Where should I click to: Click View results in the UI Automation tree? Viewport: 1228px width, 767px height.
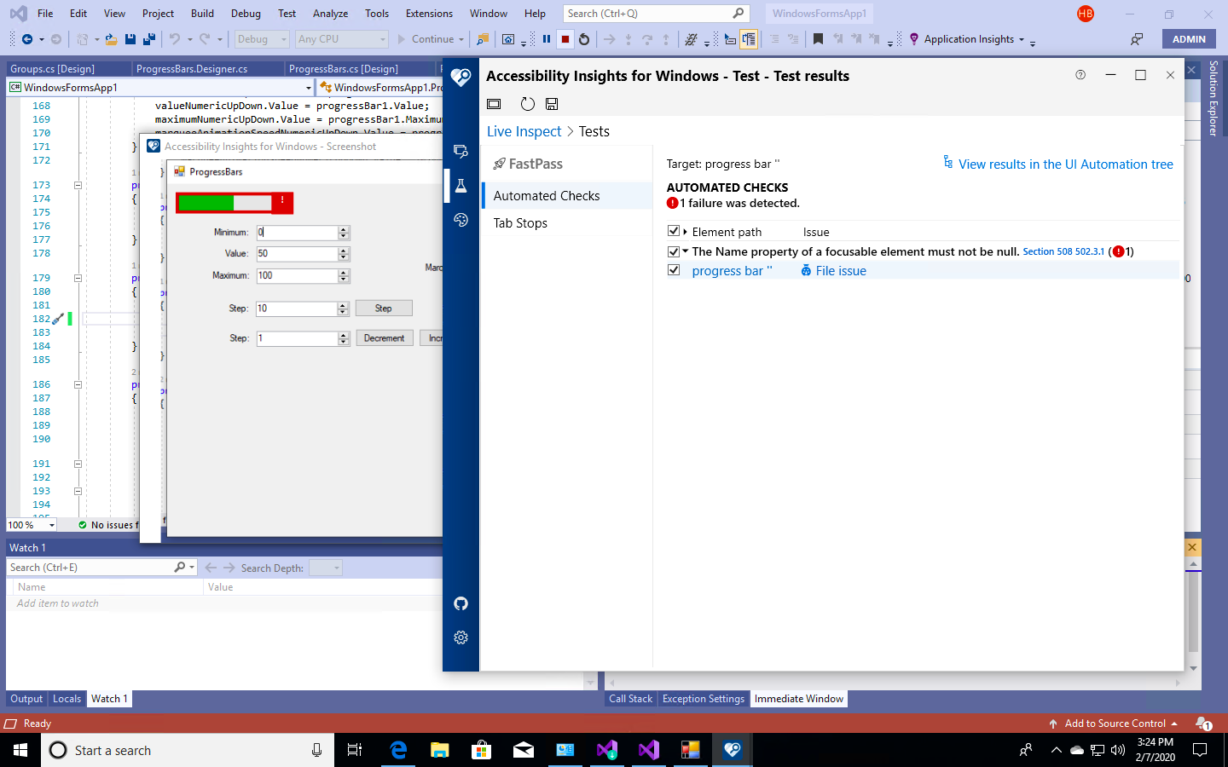(1065, 164)
